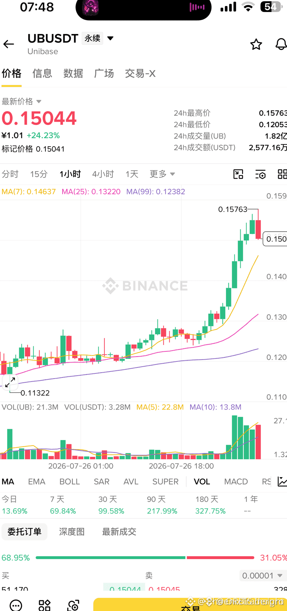287x611 pixels.
Task: Select the 深度图 tab
Action: [x=72, y=532]
